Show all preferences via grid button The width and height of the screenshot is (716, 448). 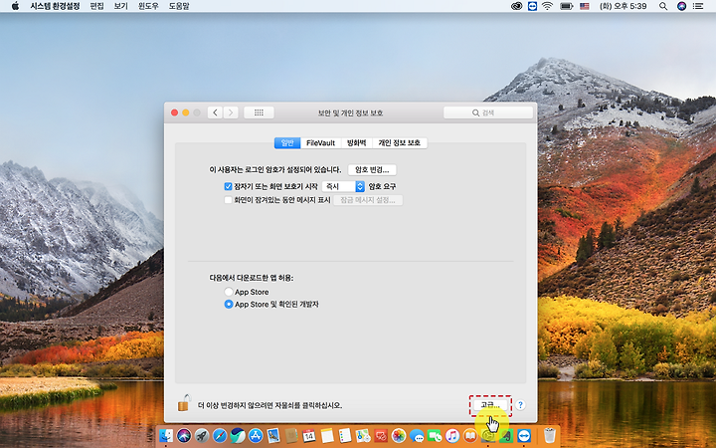coord(259,112)
